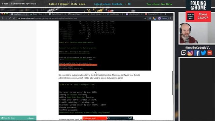Bookmark this page with the star icon
The width and height of the screenshot is (215, 121).
[x=145, y=18]
